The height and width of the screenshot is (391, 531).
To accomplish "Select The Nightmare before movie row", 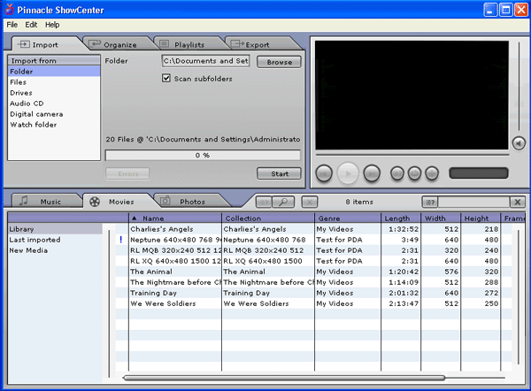I will tap(313, 282).
